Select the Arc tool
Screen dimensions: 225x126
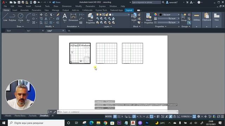coord(28,17)
